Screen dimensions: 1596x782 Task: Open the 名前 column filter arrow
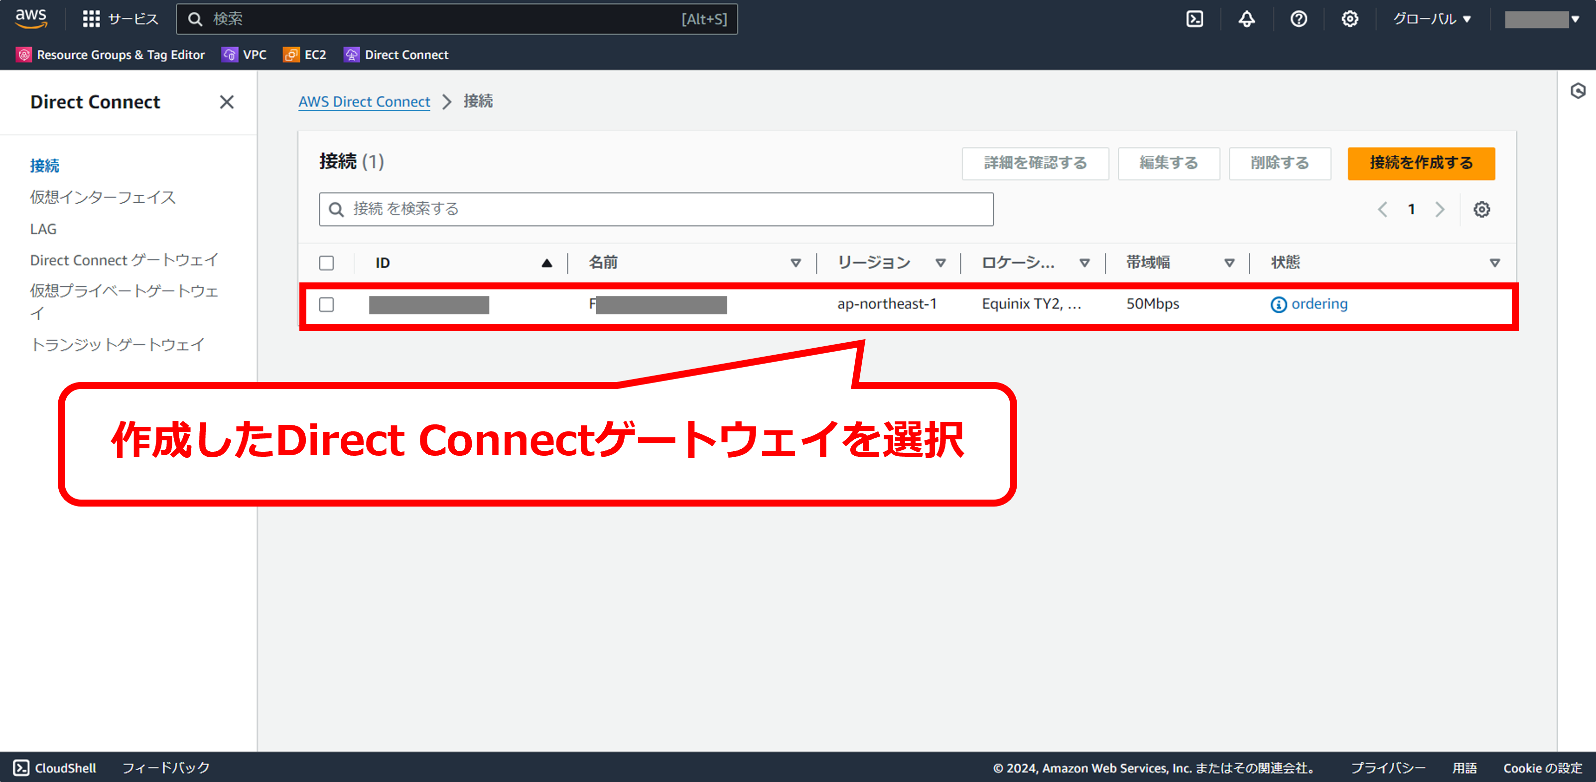796,262
